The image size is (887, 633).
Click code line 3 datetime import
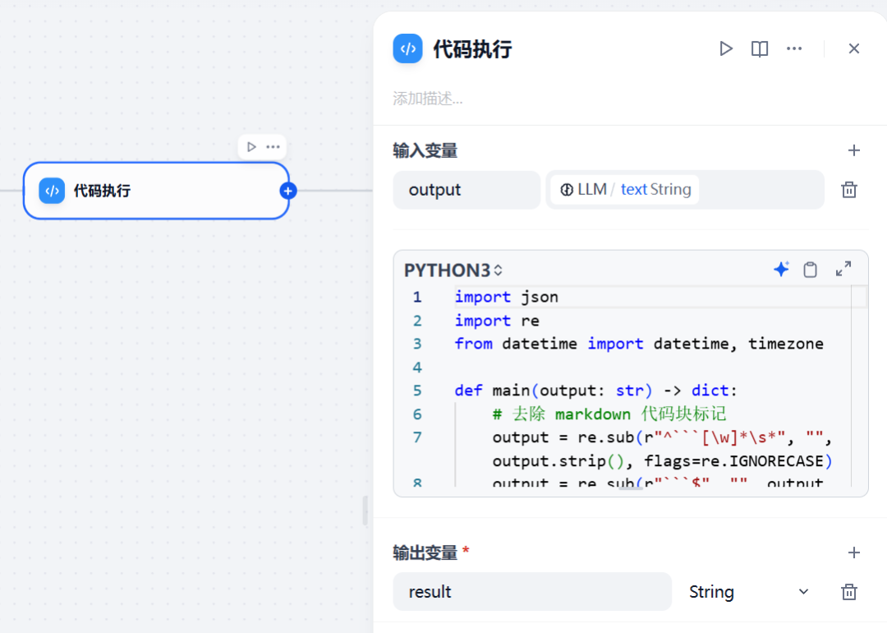pyautogui.click(x=639, y=344)
